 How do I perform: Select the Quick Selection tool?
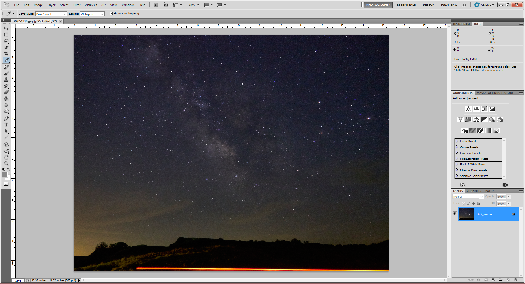(x=6, y=47)
